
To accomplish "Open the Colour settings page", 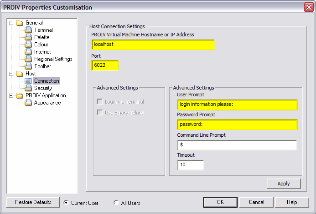I will (41, 45).
